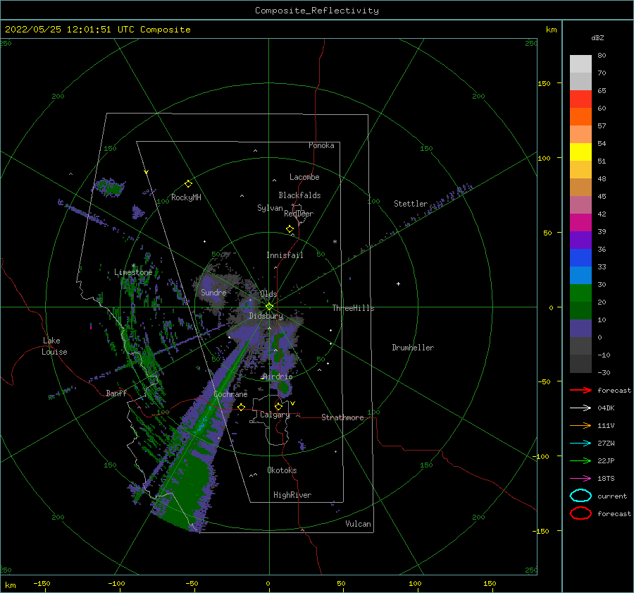Click the Cochrane label

pos(230,394)
